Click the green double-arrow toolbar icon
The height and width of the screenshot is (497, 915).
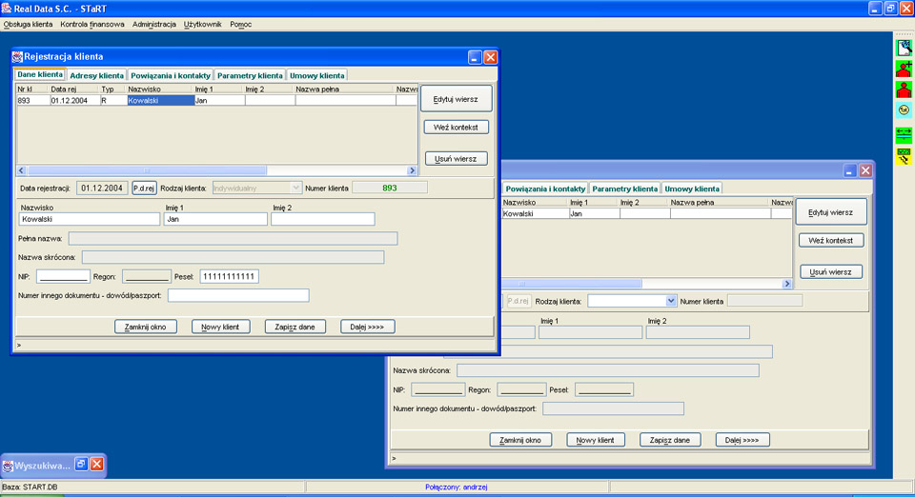point(903,134)
